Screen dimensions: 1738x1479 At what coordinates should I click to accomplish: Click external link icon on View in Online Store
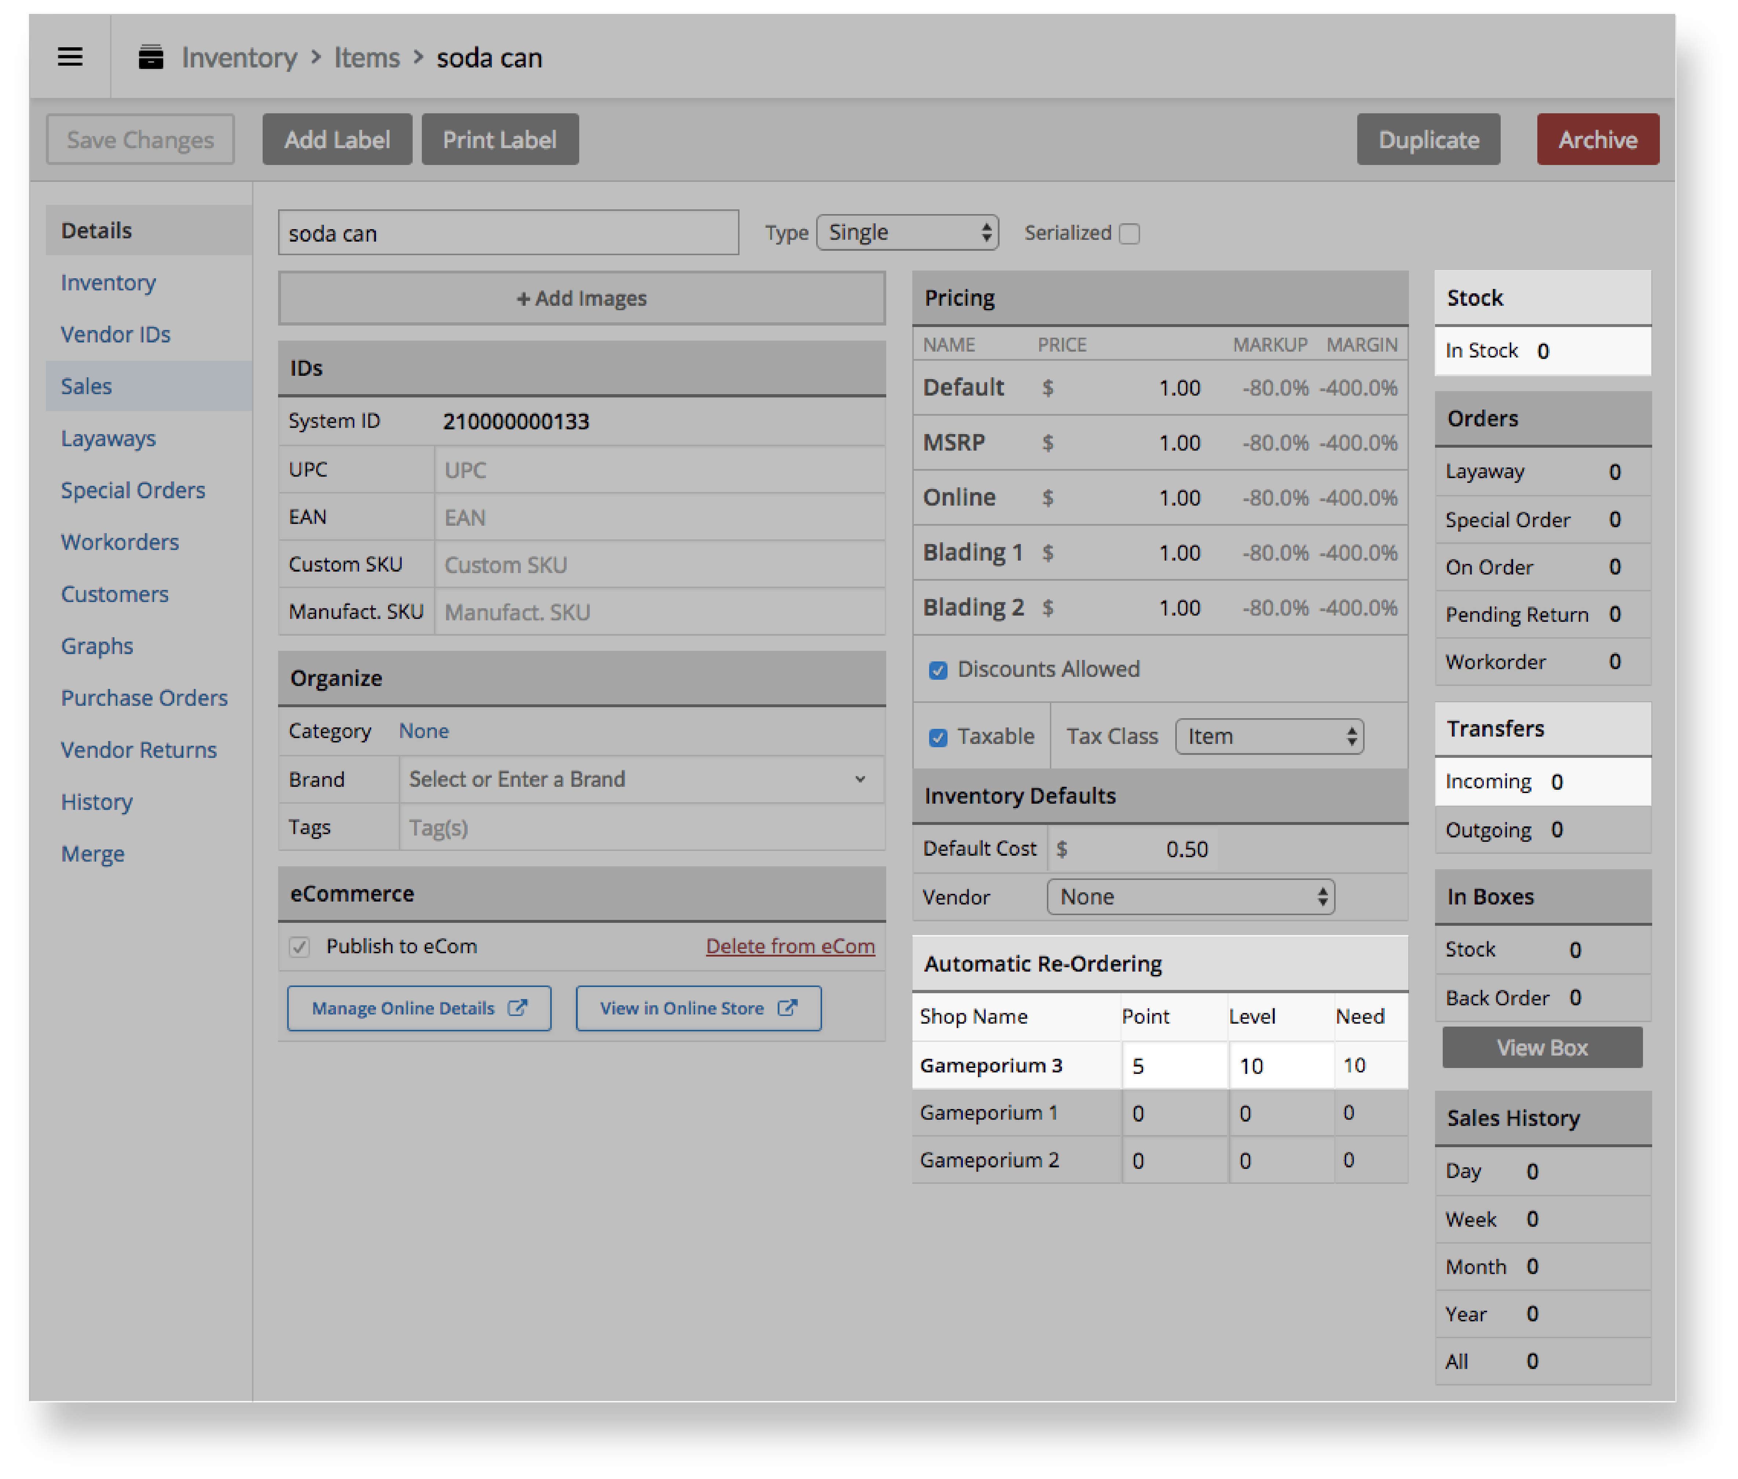(x=787, y=1008)
